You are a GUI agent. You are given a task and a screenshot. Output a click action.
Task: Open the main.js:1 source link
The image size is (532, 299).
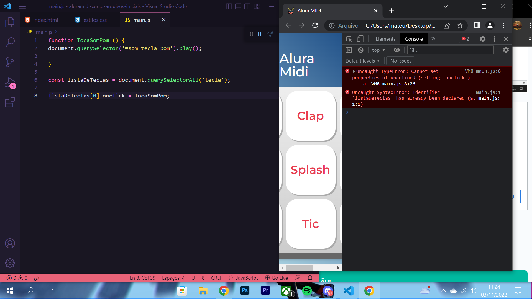click(488, 92)
